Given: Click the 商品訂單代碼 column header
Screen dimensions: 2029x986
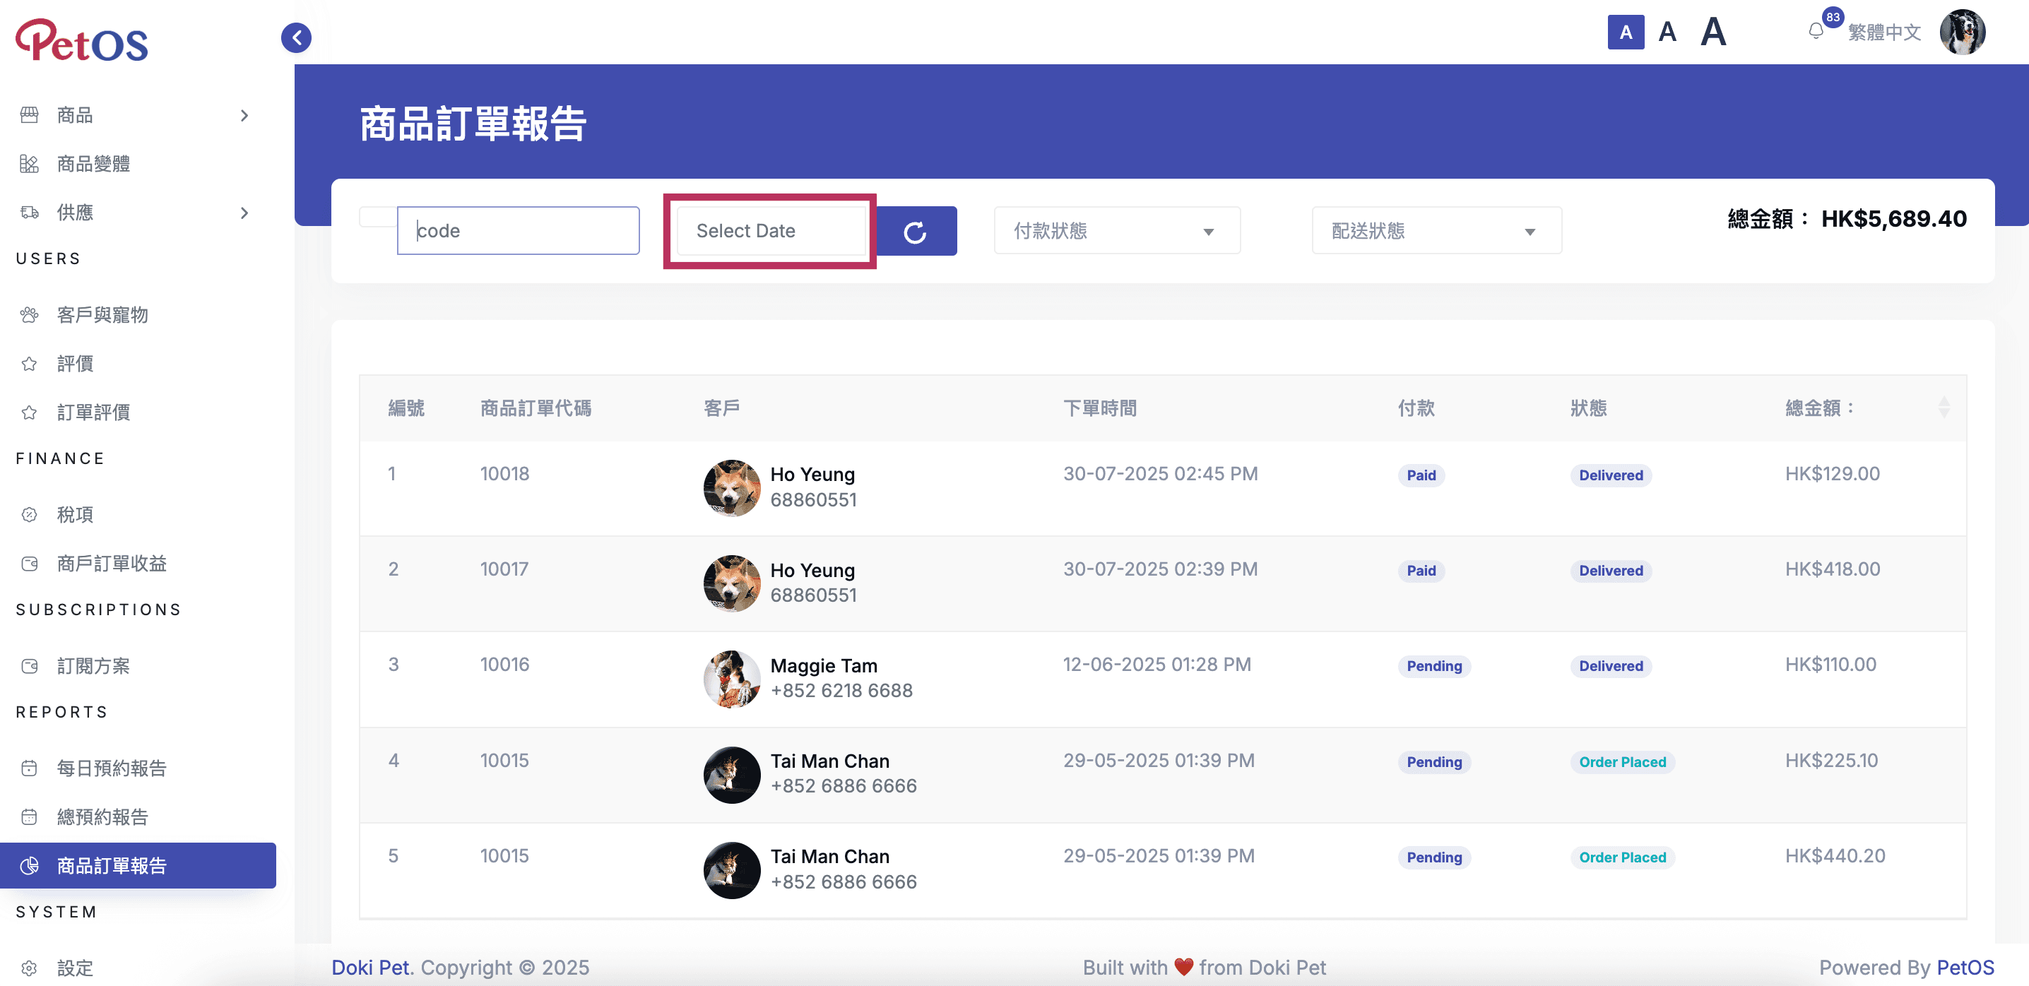Looking at the screenshot, I should point(536,408).
